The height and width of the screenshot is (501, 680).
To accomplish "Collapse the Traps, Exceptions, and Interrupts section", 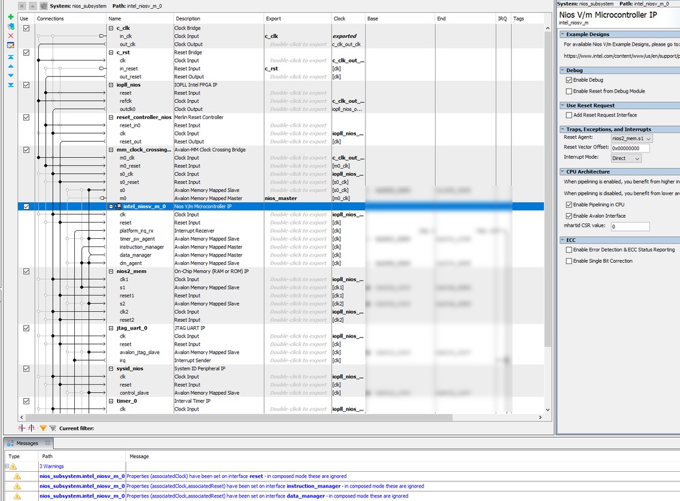I will [x=562, y=129].
